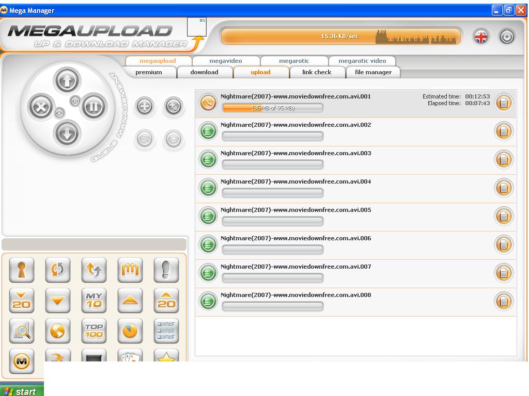Viewport: 529px width, 396px height.
Task: Click the orange pie chart icon
Action: coord(130,331)
